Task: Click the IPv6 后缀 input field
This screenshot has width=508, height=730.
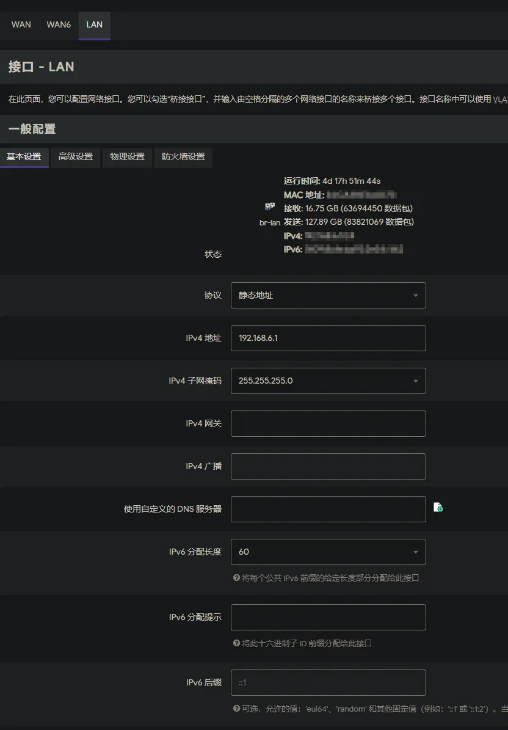Action: tap(328, 682)
